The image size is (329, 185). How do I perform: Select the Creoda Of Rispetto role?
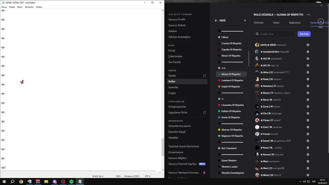(x=231, y=43)
